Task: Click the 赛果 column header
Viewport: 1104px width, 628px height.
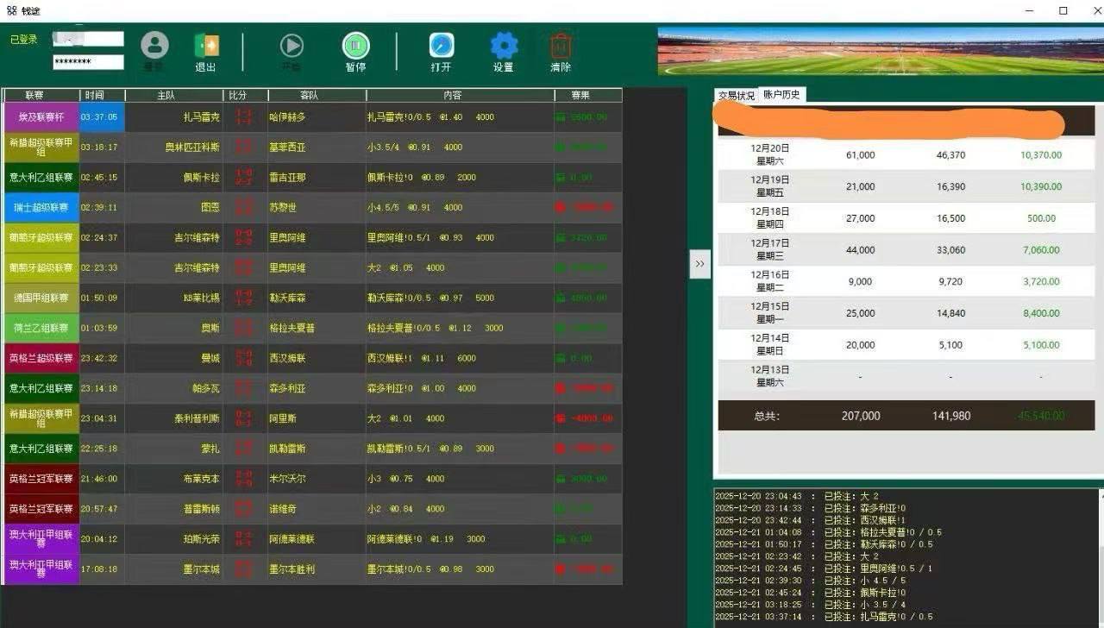Action: (587, 95)
